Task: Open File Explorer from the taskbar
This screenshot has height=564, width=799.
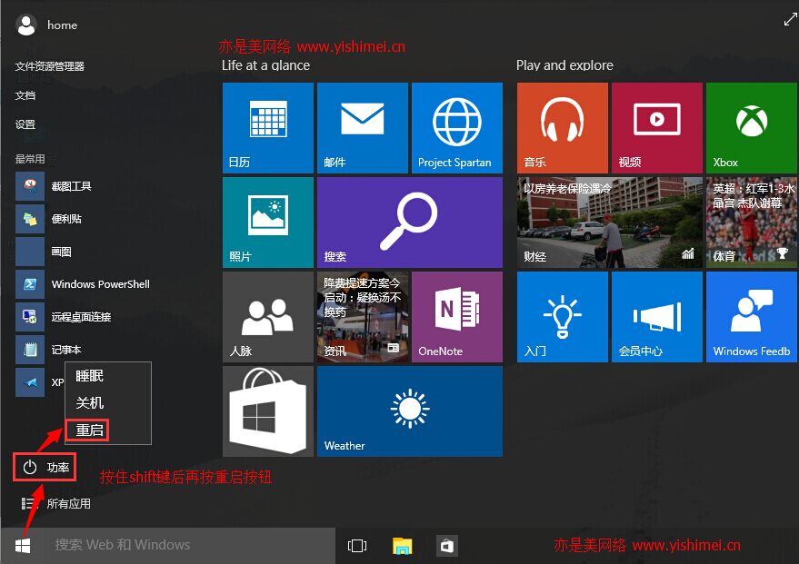Action: click(x=403, y=546)
